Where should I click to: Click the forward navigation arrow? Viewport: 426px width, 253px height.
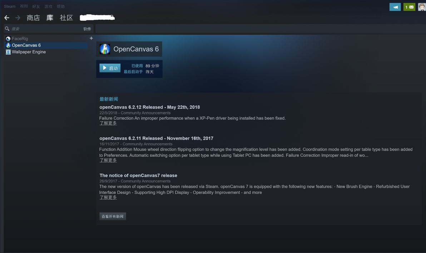[18, 18]
